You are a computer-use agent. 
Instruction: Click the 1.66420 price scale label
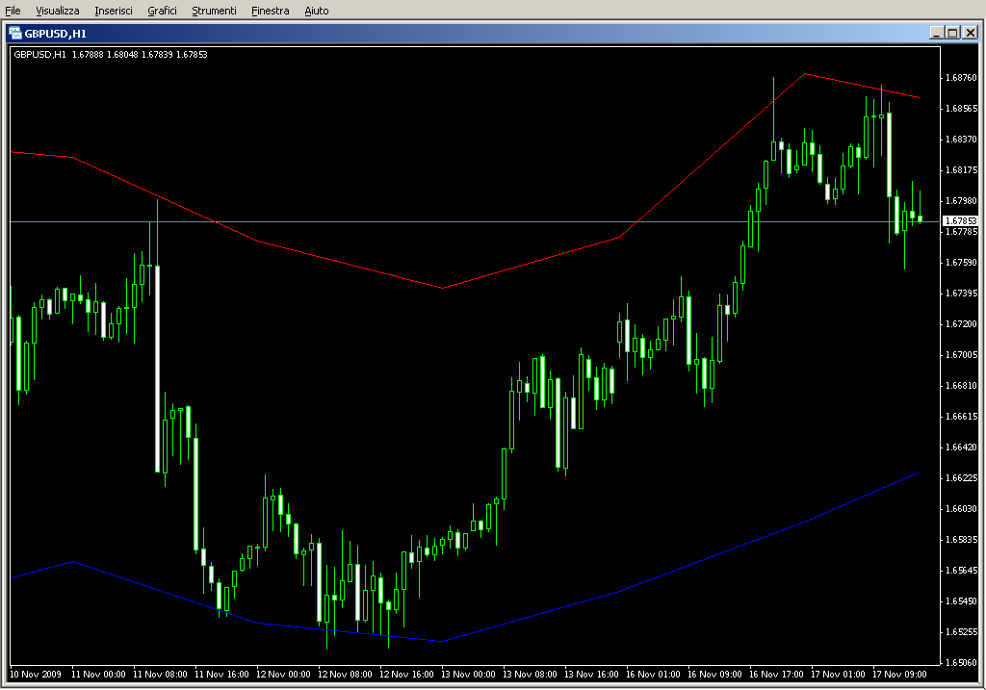point(962,447)
